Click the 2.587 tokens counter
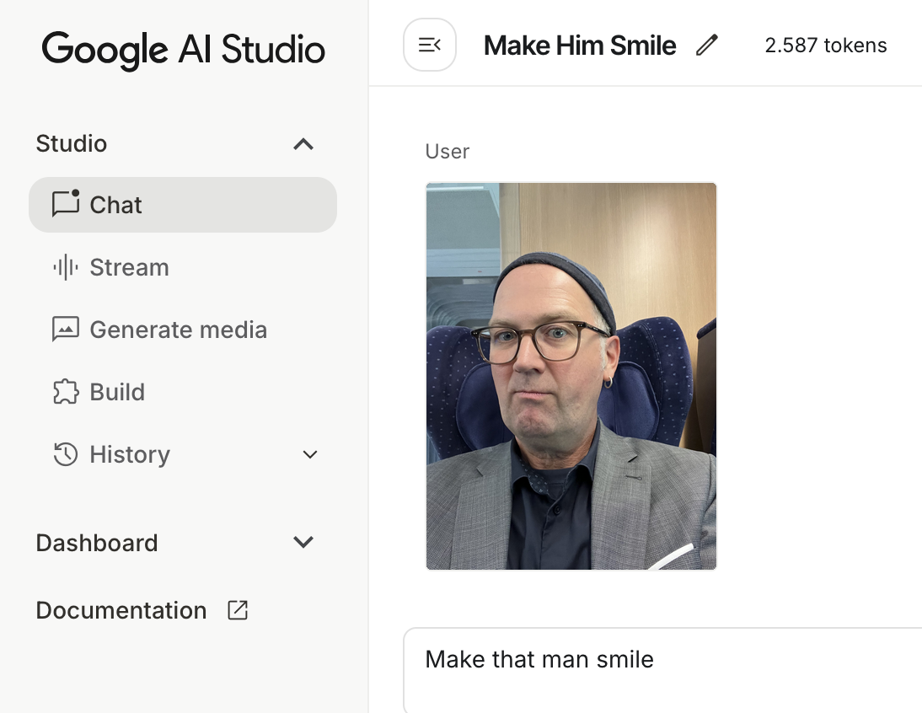This screenshot has height=713, width=922. coord(825,46)
